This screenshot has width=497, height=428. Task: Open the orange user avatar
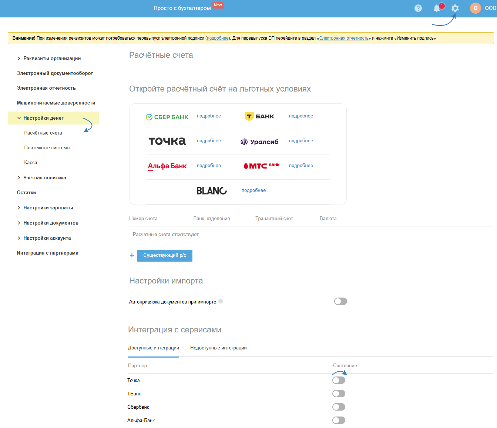[476, 8]
